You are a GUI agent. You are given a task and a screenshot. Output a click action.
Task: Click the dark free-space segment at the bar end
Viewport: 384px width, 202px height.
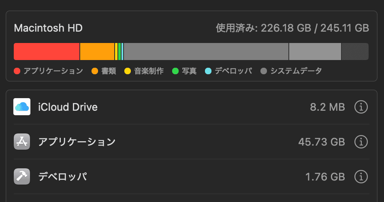[x=355, y=52]
